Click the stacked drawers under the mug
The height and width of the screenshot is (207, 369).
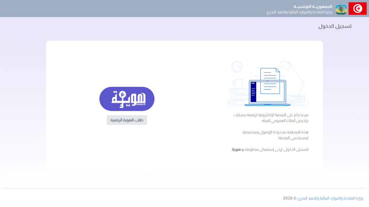pos(238,96)
